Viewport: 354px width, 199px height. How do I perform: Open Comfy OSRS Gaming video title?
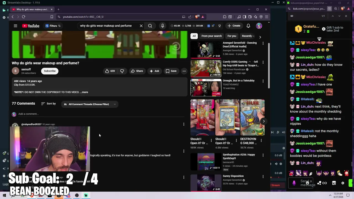point(241,64)
